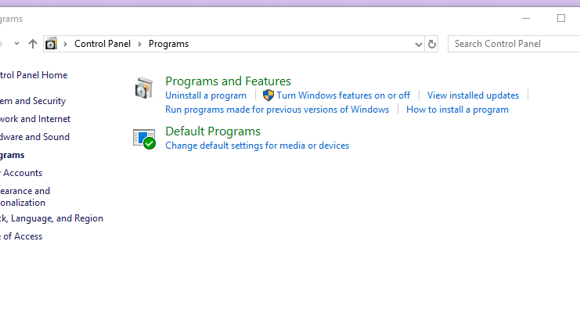Viewport: 580px width, 313px height.
Task: Open Hardware and Sound category
Action: pyautogui.click(x=34, y=137)
